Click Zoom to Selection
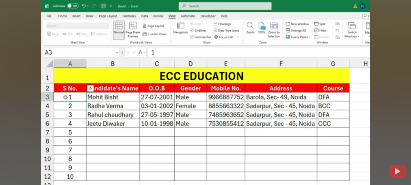Screen dimensions: 411x185 pyautogui.click(x=274, y=26)
